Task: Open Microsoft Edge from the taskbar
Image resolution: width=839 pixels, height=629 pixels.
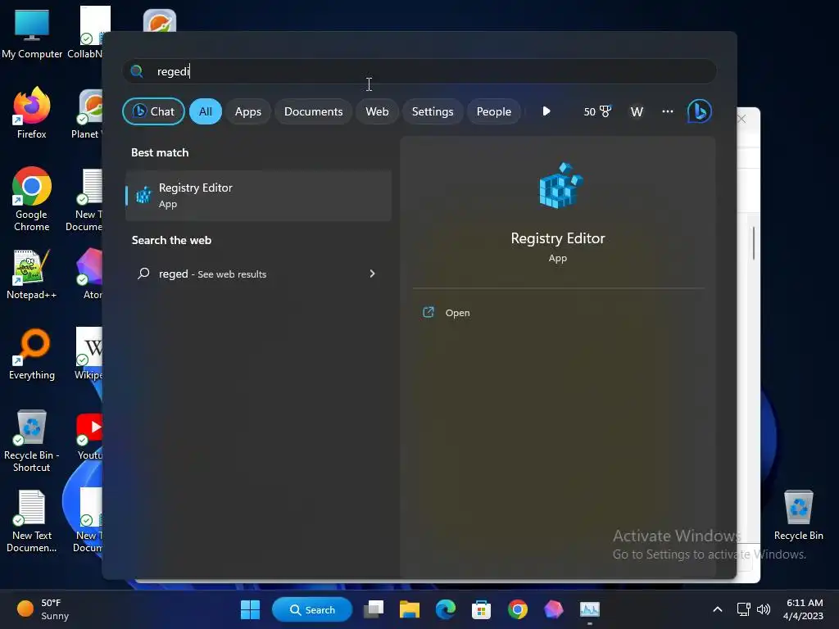Action: 445,609
